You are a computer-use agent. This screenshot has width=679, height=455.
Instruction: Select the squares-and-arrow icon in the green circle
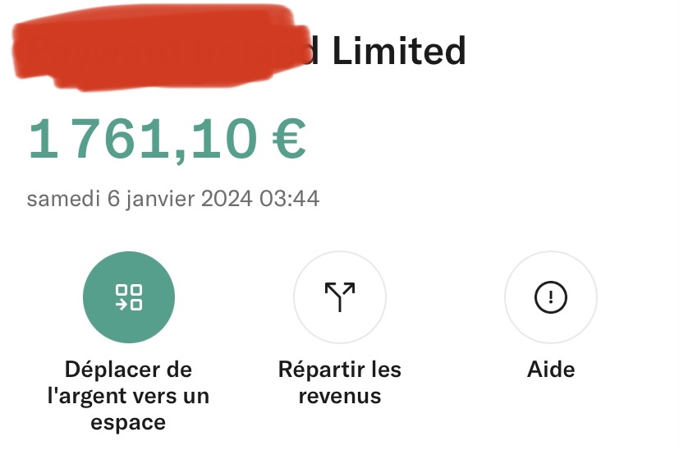[x=129, y=297]
